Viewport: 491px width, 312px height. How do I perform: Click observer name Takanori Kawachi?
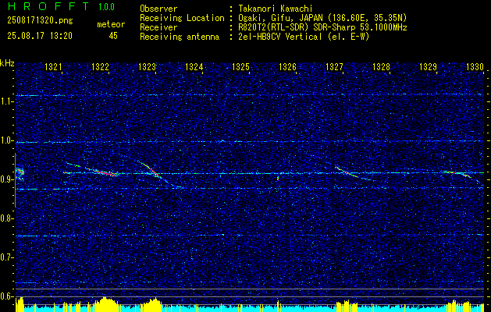coord(276,9)
